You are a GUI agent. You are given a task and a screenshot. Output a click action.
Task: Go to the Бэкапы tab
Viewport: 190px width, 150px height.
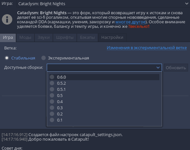click(87, 37)
